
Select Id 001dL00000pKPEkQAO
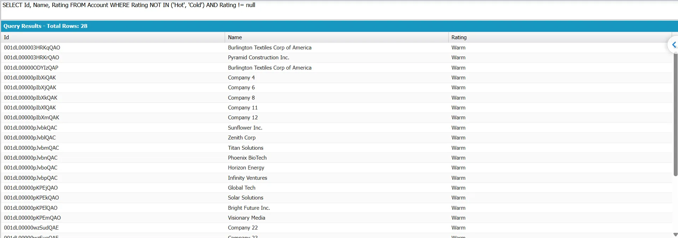(x=31, y=198)
